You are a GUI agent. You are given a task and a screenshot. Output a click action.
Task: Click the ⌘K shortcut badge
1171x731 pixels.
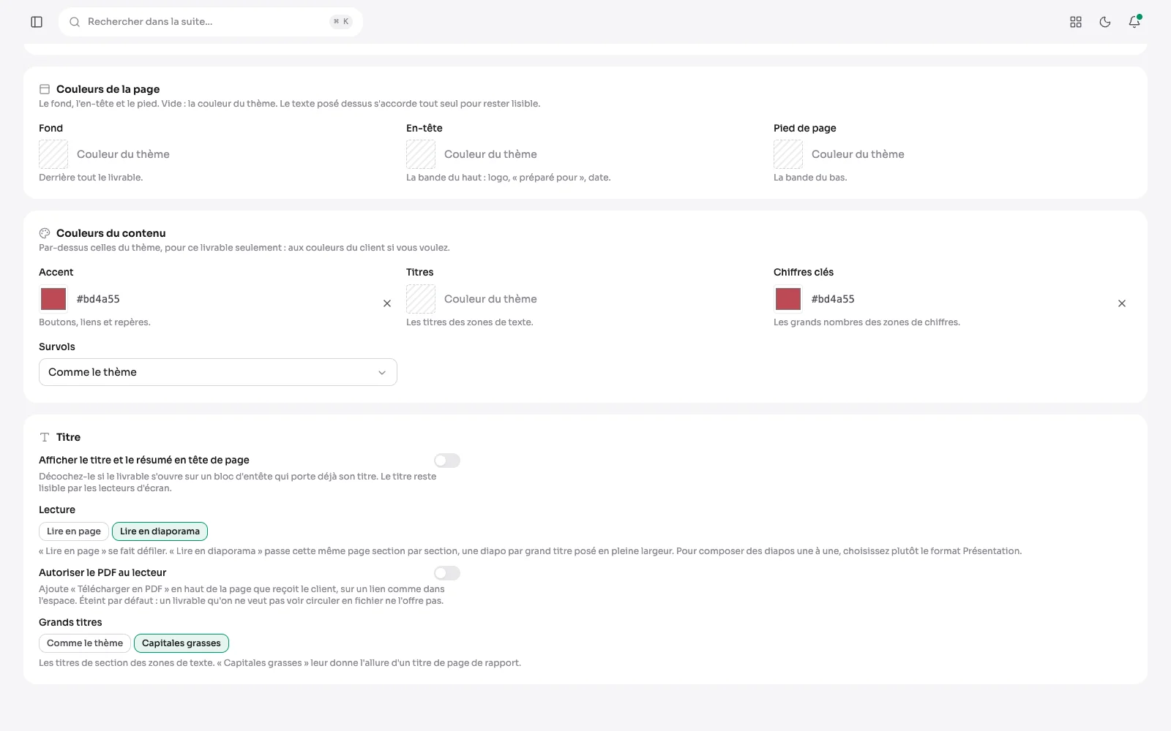341,22
